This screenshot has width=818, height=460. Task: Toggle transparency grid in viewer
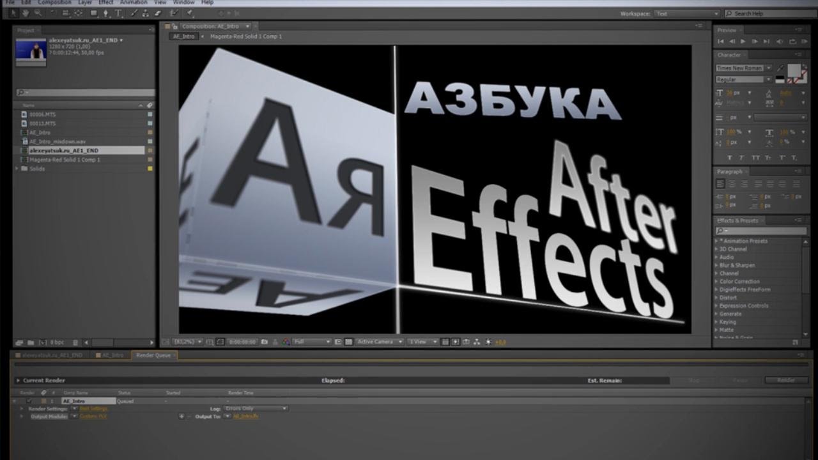pyautogui.click(x=348, y=342)
